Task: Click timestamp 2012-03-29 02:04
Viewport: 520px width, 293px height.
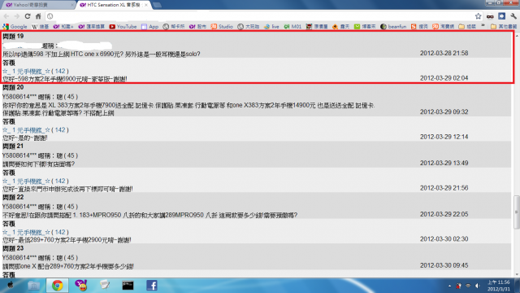Action: (444, 78)
